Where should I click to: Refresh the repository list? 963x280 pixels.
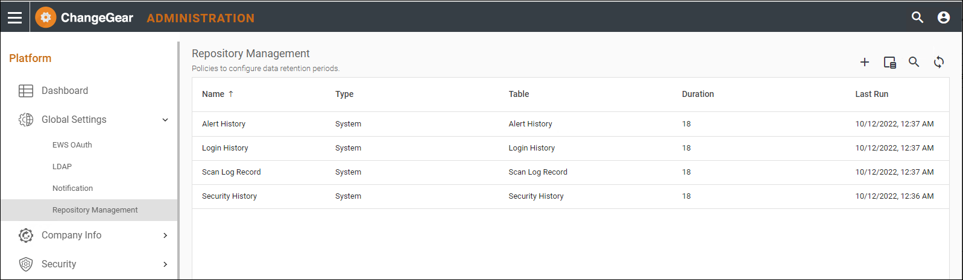[939, 62]
